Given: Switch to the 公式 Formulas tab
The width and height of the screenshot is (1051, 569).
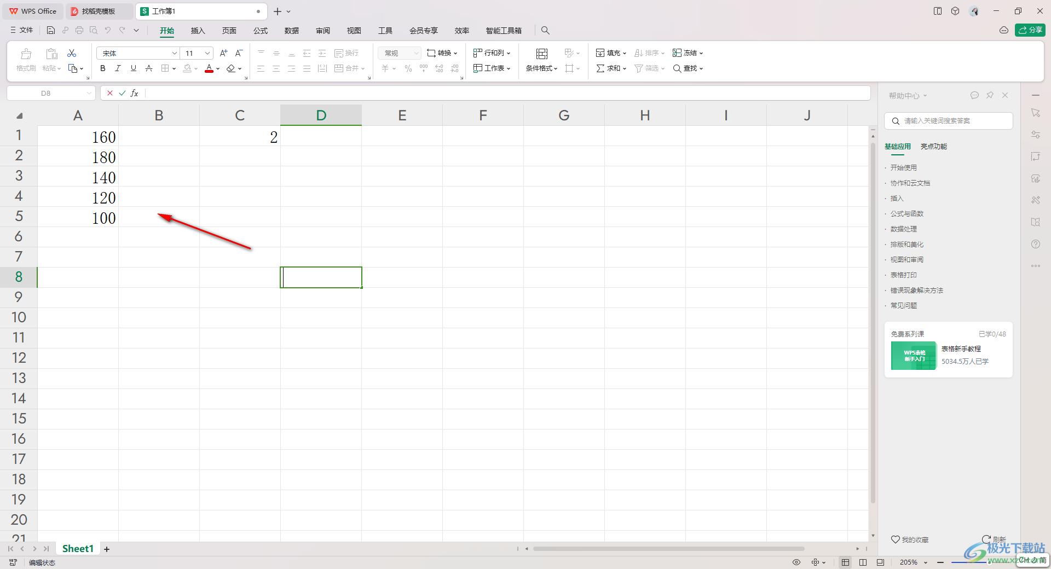Looking at the screenshot, I should coord(261,31).
